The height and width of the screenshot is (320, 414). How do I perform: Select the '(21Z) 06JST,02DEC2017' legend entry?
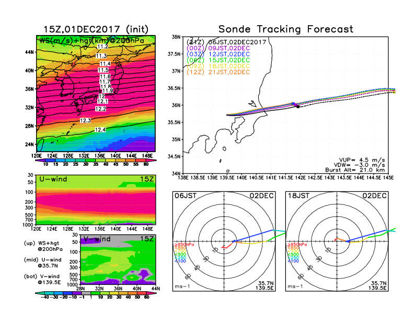[226, 42]
